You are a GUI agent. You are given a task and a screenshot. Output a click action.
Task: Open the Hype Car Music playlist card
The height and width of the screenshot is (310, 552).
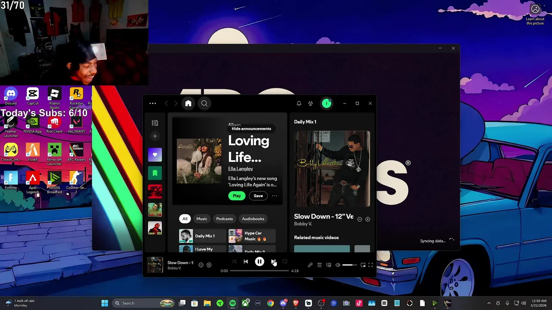pos(252,236)
